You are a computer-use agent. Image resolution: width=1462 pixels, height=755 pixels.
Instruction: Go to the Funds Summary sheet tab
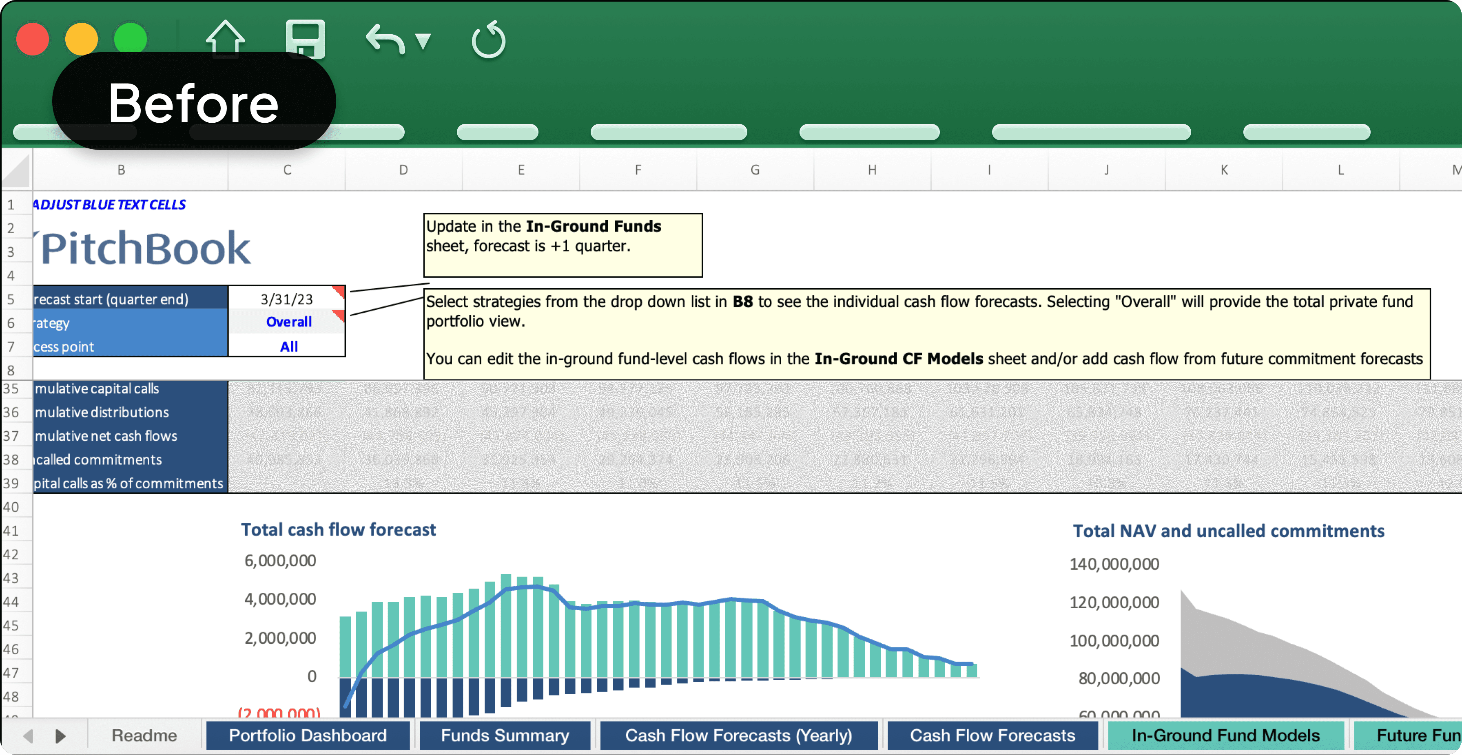505,735
